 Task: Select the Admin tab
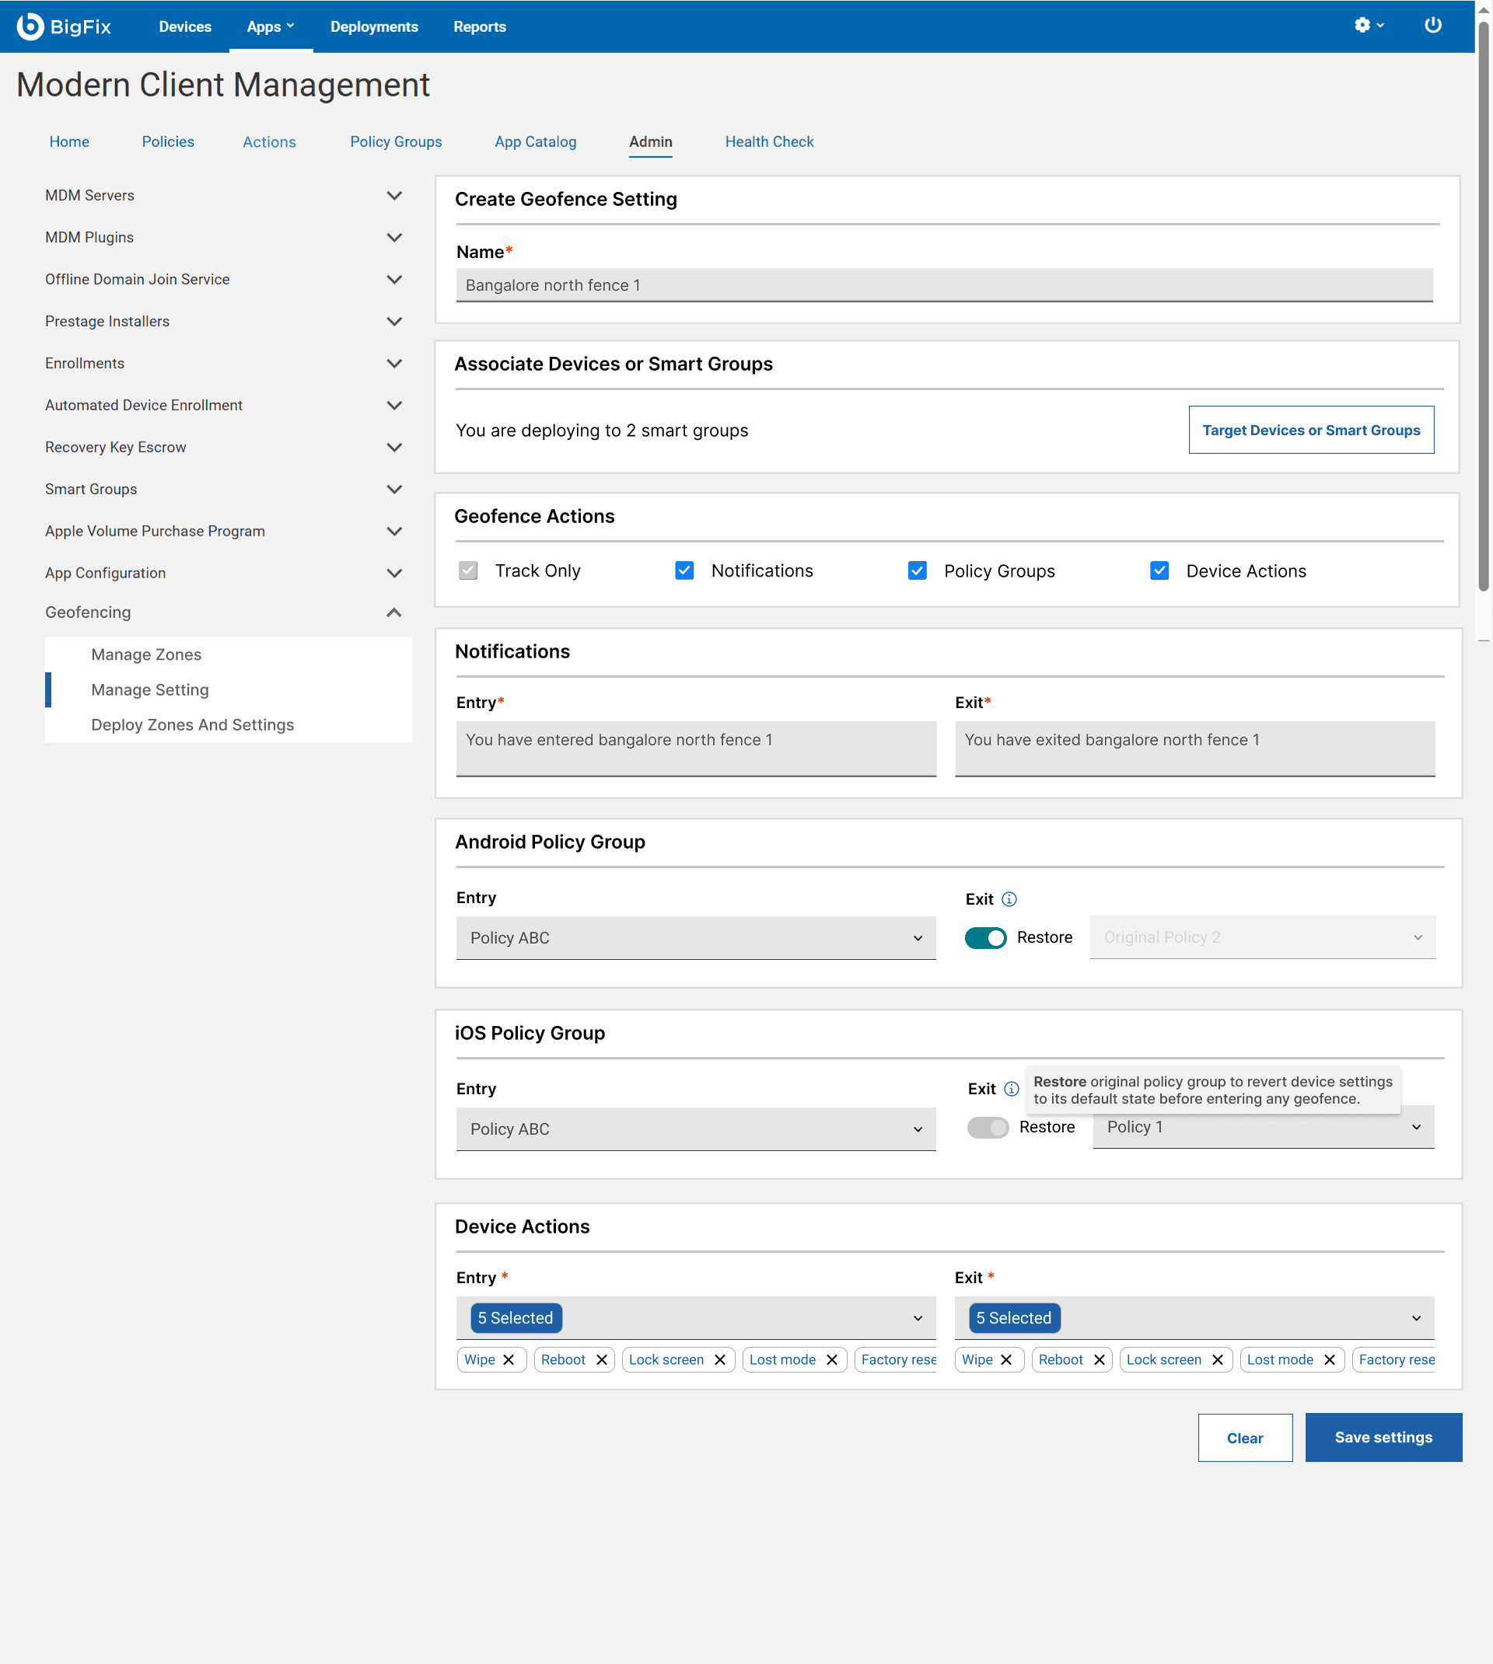click(x=651, y=141)
